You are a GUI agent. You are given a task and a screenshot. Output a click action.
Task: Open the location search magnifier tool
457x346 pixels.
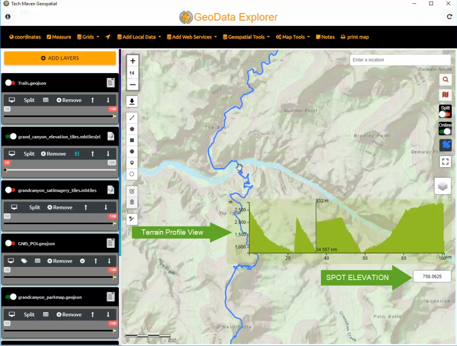[x=445, y=80]
